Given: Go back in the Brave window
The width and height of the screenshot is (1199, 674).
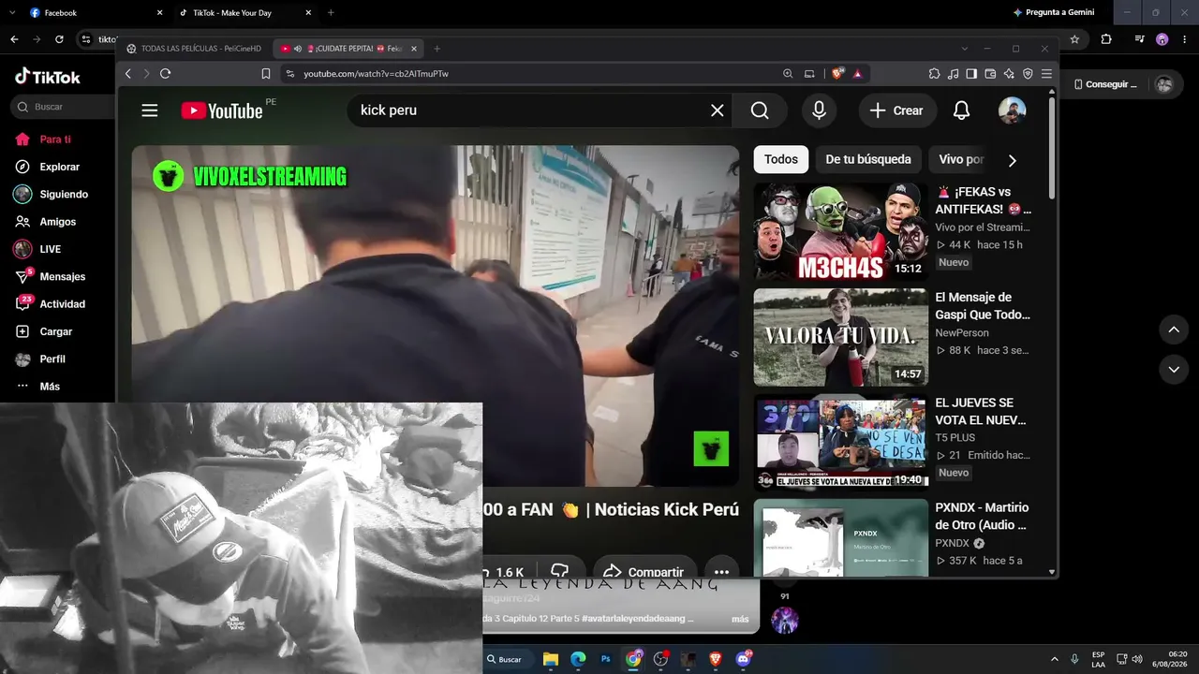Looking at the screenshot, I should tap(128, 74).
